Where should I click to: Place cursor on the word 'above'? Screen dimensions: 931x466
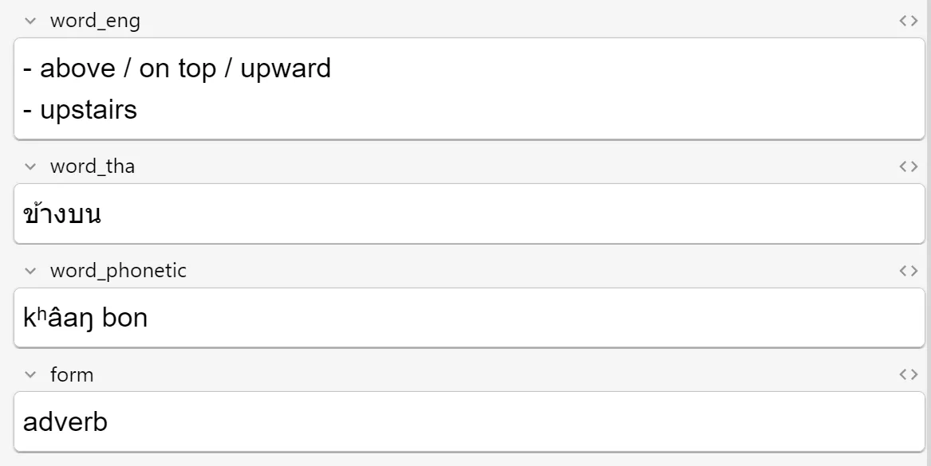(x=77, y=69)
